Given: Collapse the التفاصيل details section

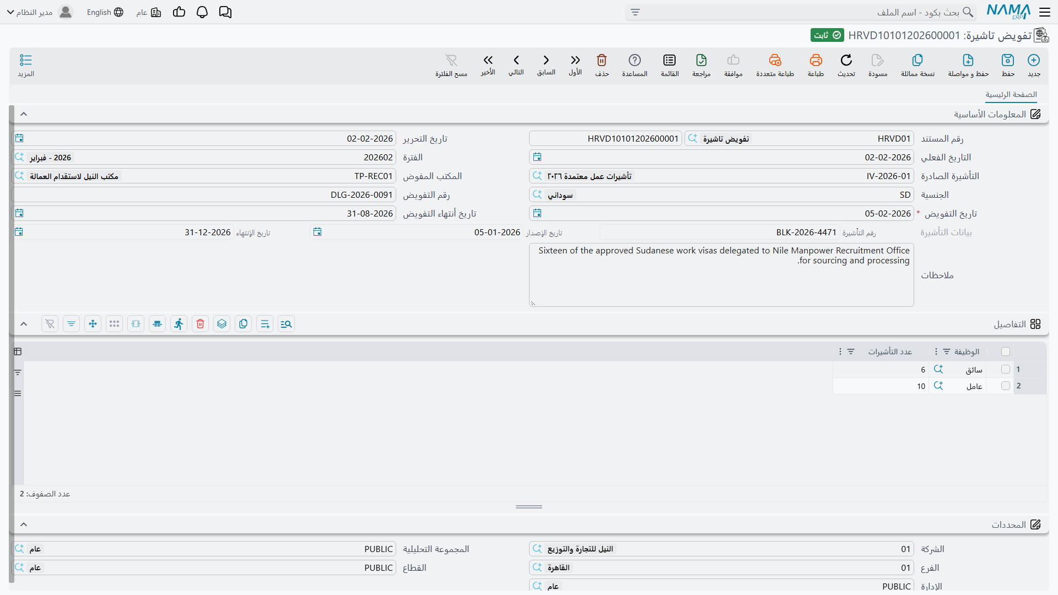Looking at the screenshot, I should pyautogui.click(x=24, y=324).
